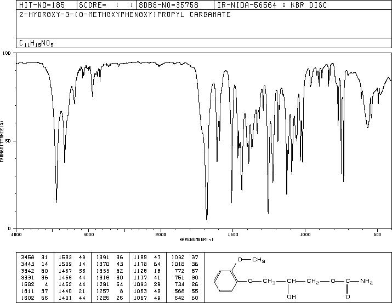The image size is (392, 303).
Task: Select the compound name 2-HYDROXY-3-(O-METHOXYPHENOXY)PROPYL CARBAMATE
Action: point(125,14)
